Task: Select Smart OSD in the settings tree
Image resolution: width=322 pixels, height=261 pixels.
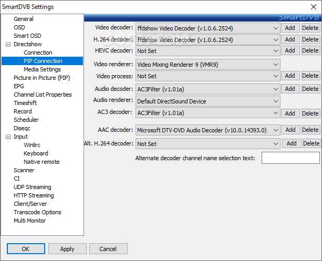Action: coord(27,36)
